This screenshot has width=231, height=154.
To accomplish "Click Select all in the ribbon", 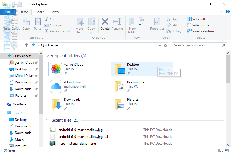I will tap(196, 19).
